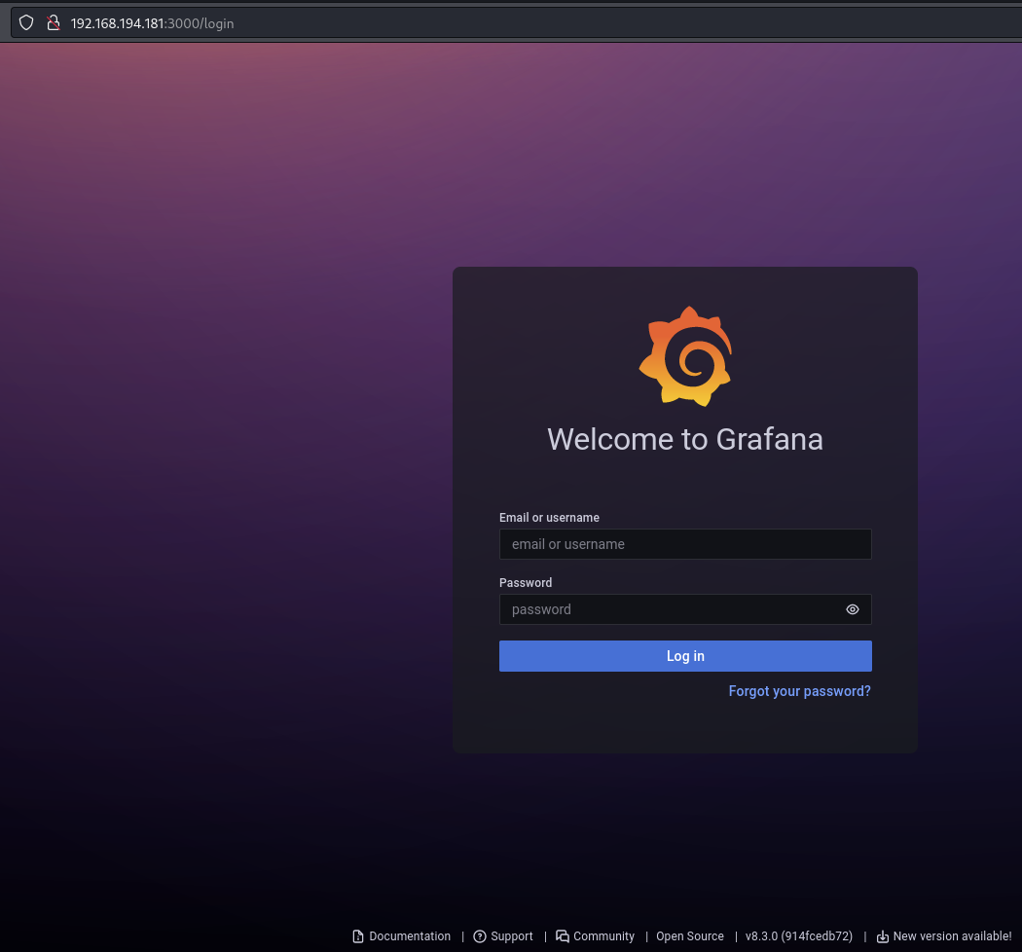Select the New version available link text
Image resolution: width=1022 pixels, height=952 pixels.
tap(952, 936)
